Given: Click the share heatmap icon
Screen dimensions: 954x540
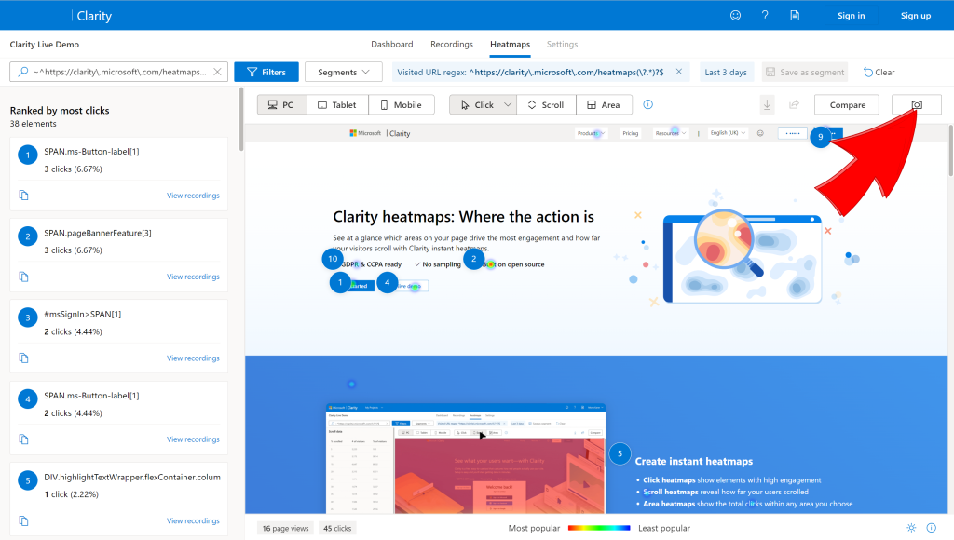Looking at the screenshot, I should click(x=794, y=104).
